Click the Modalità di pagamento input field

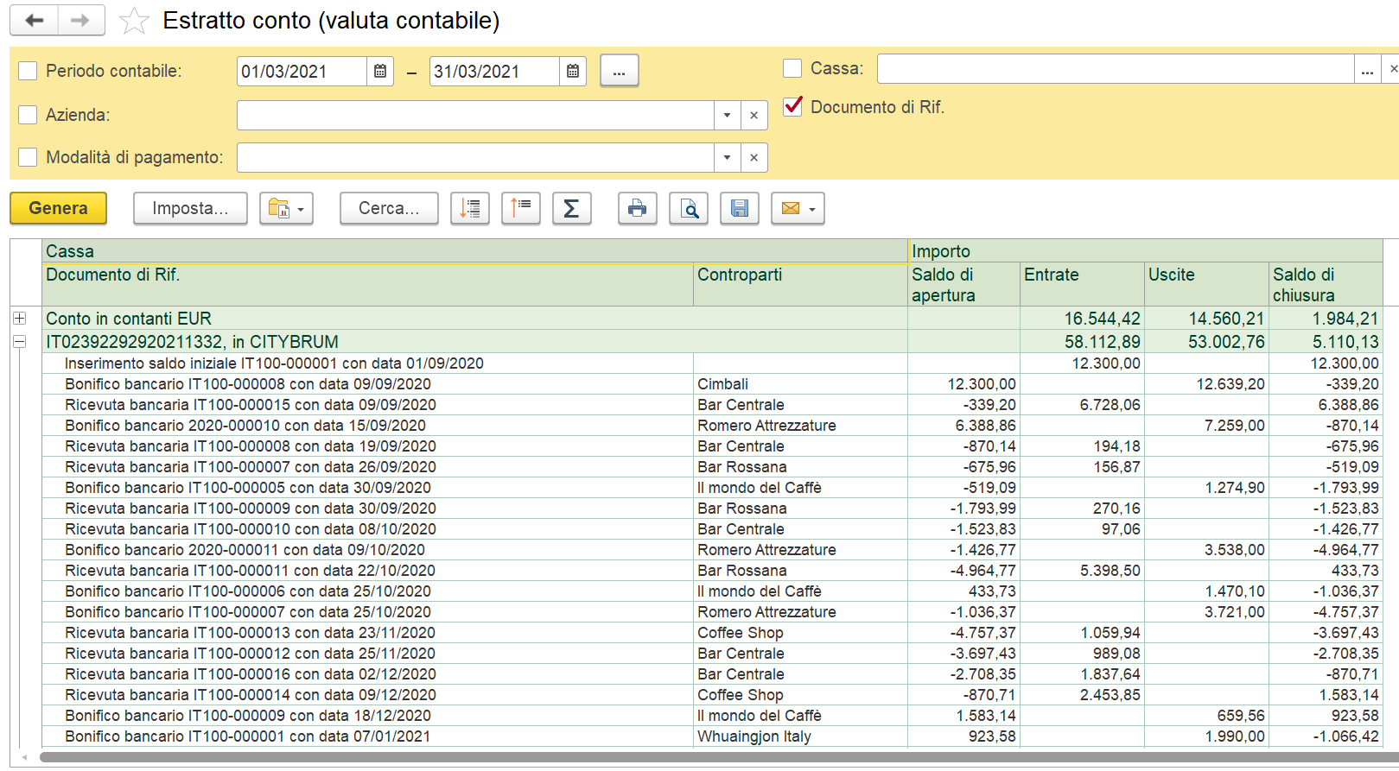[475, 157]
